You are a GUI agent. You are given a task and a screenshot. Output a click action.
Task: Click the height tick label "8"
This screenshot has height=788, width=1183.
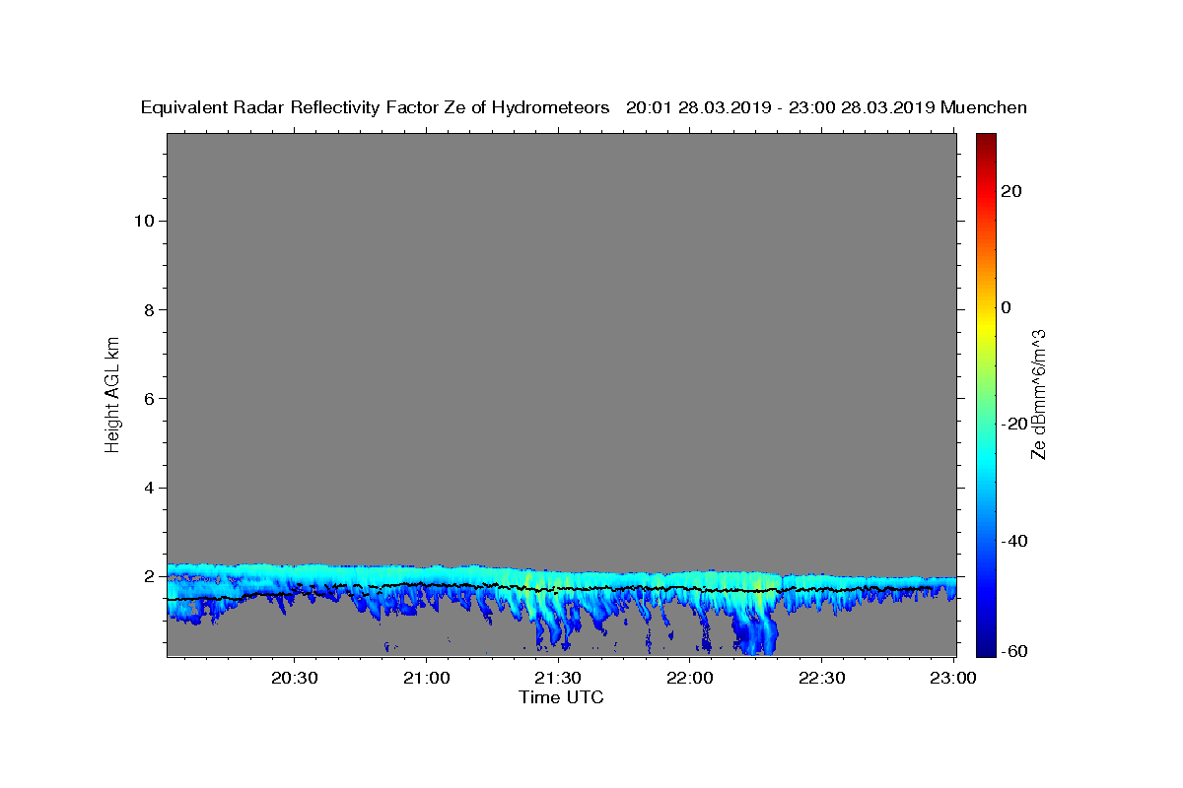click(148, 309)
